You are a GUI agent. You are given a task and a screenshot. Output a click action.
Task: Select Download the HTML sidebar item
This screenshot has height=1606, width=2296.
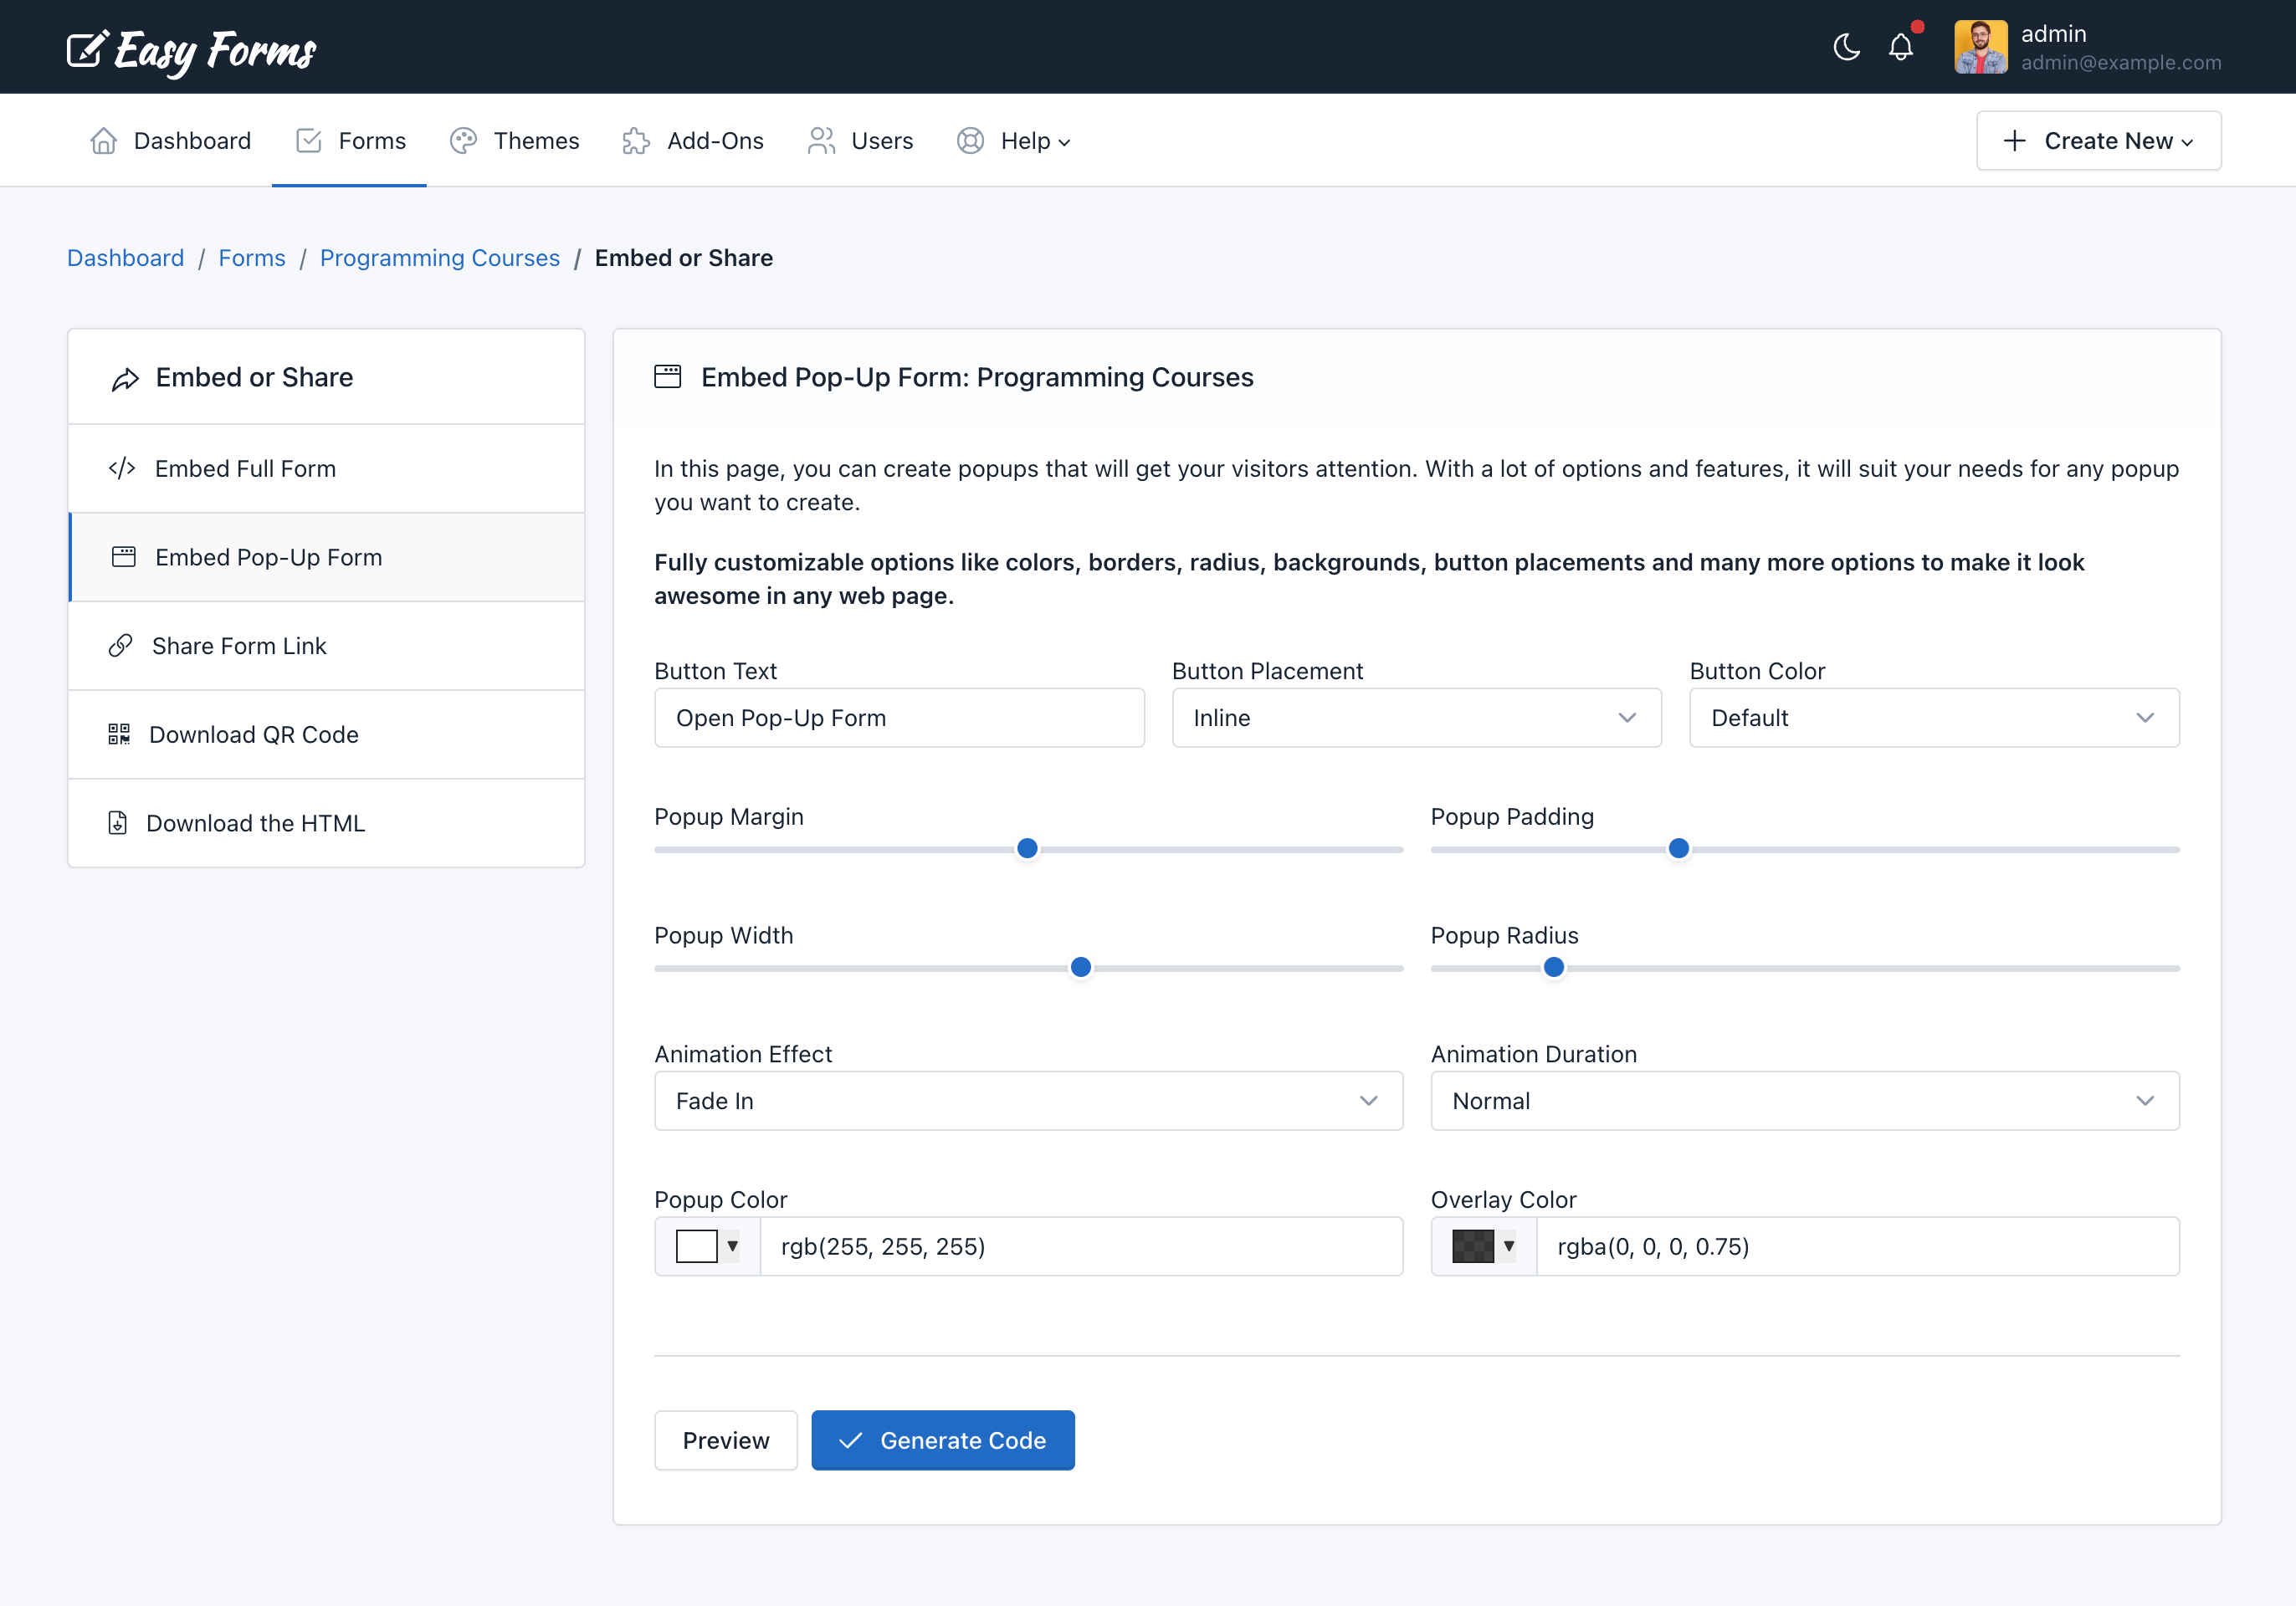tap(326, 823)
